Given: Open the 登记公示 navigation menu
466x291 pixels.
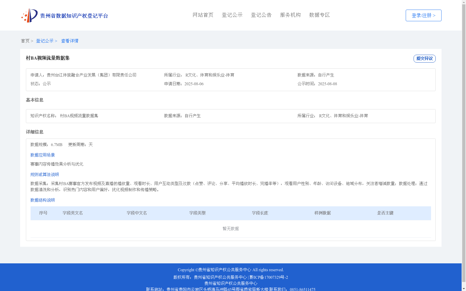Looking at the screenshot, I should [x=232, y=15].
